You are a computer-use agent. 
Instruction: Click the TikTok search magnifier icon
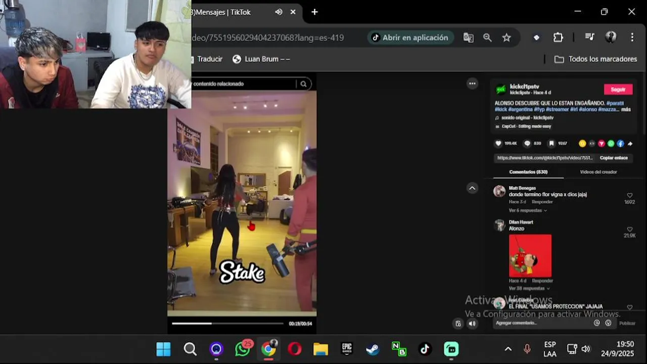click(304, 84)
